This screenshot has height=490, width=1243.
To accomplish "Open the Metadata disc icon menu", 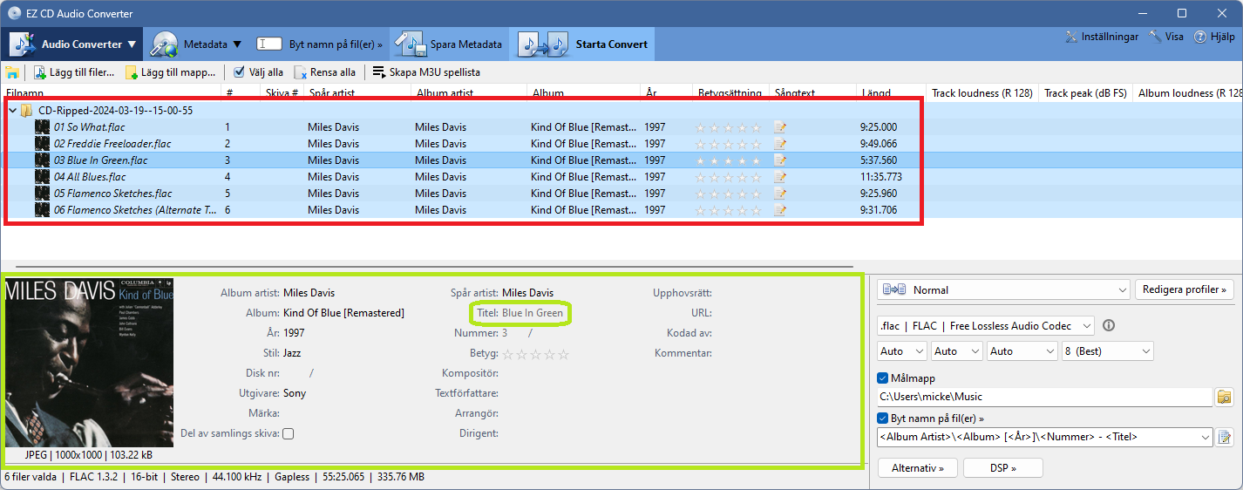I will (x=164, y=44).
